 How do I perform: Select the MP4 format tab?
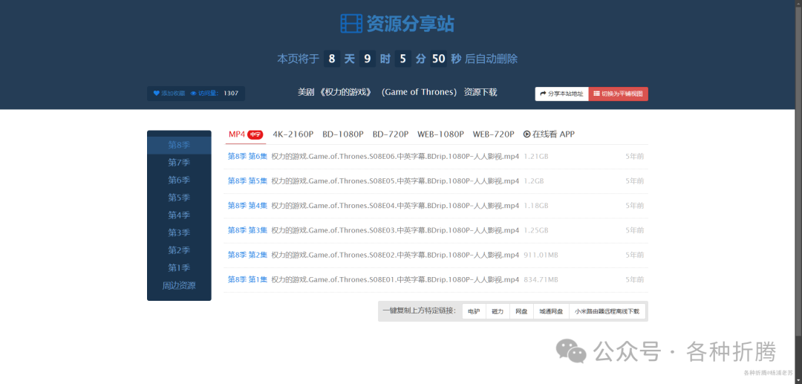point(246,134)
